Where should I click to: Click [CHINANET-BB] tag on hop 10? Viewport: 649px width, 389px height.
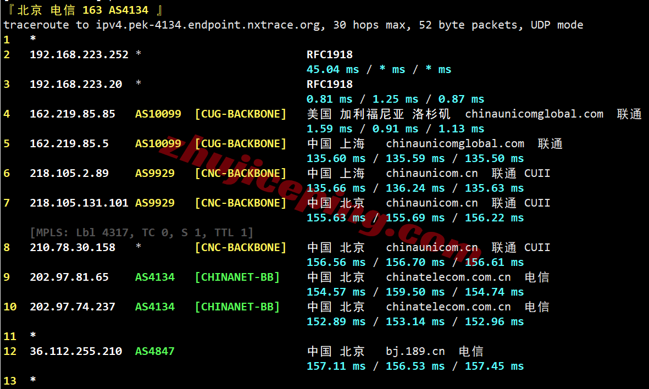click(x=237, y=307)
